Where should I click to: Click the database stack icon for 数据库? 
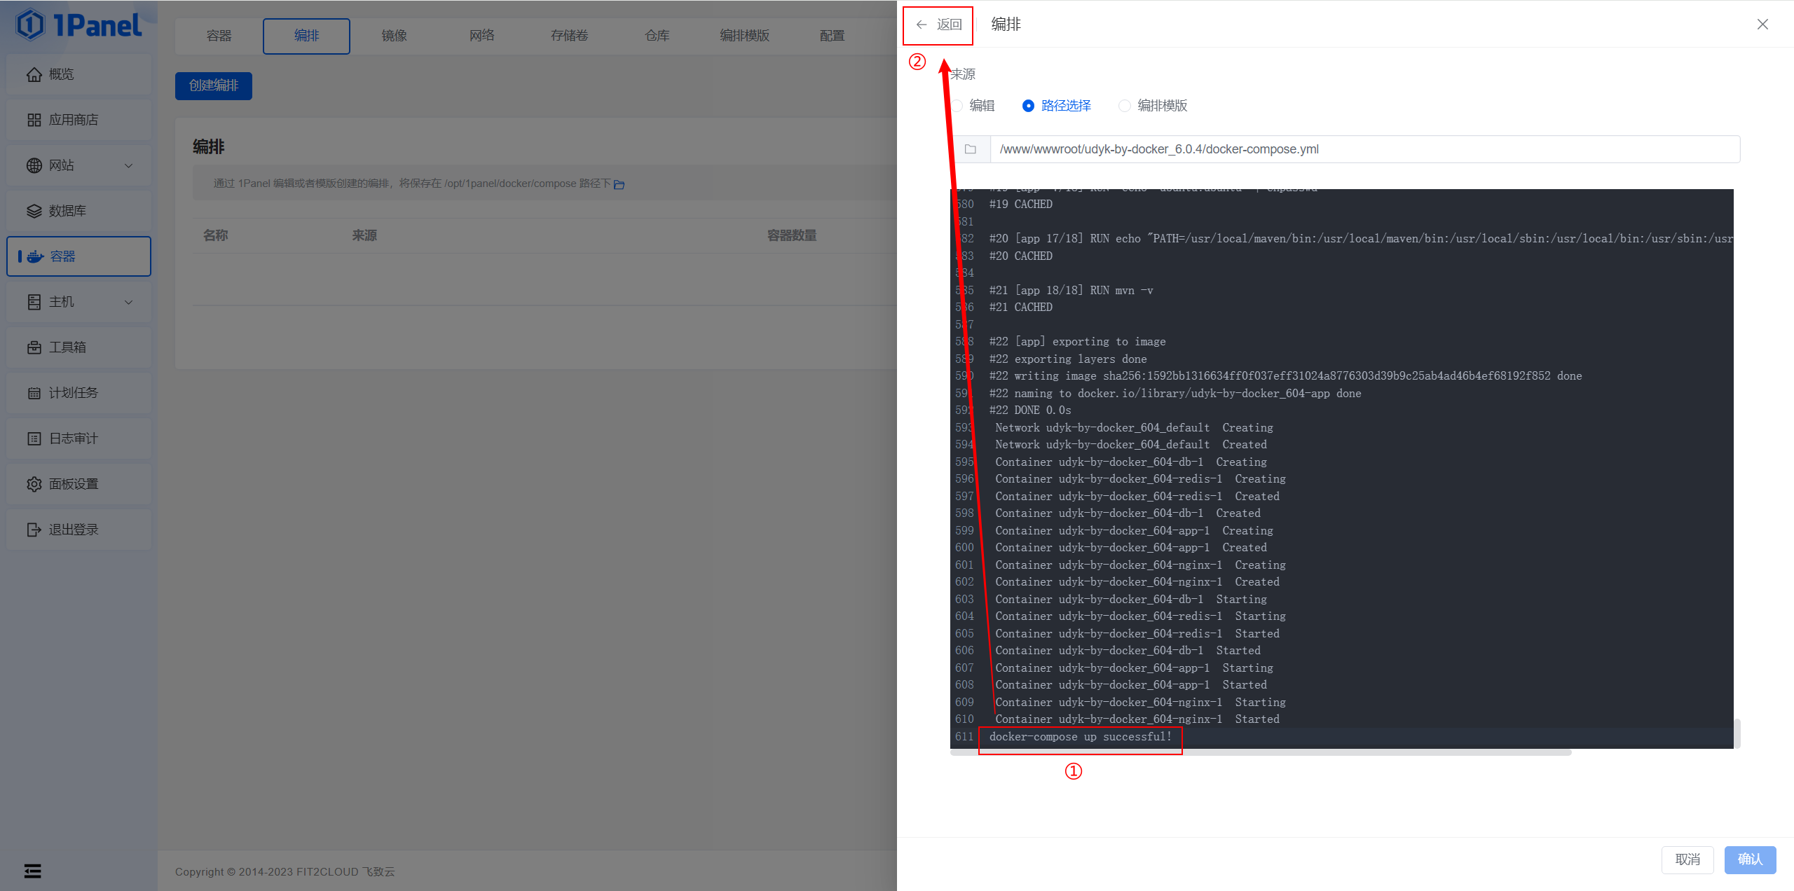(x=34, y=211)
